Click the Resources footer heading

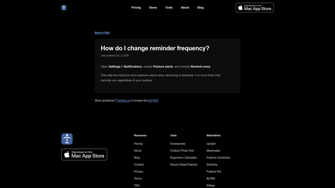click(x=140, y=136)
